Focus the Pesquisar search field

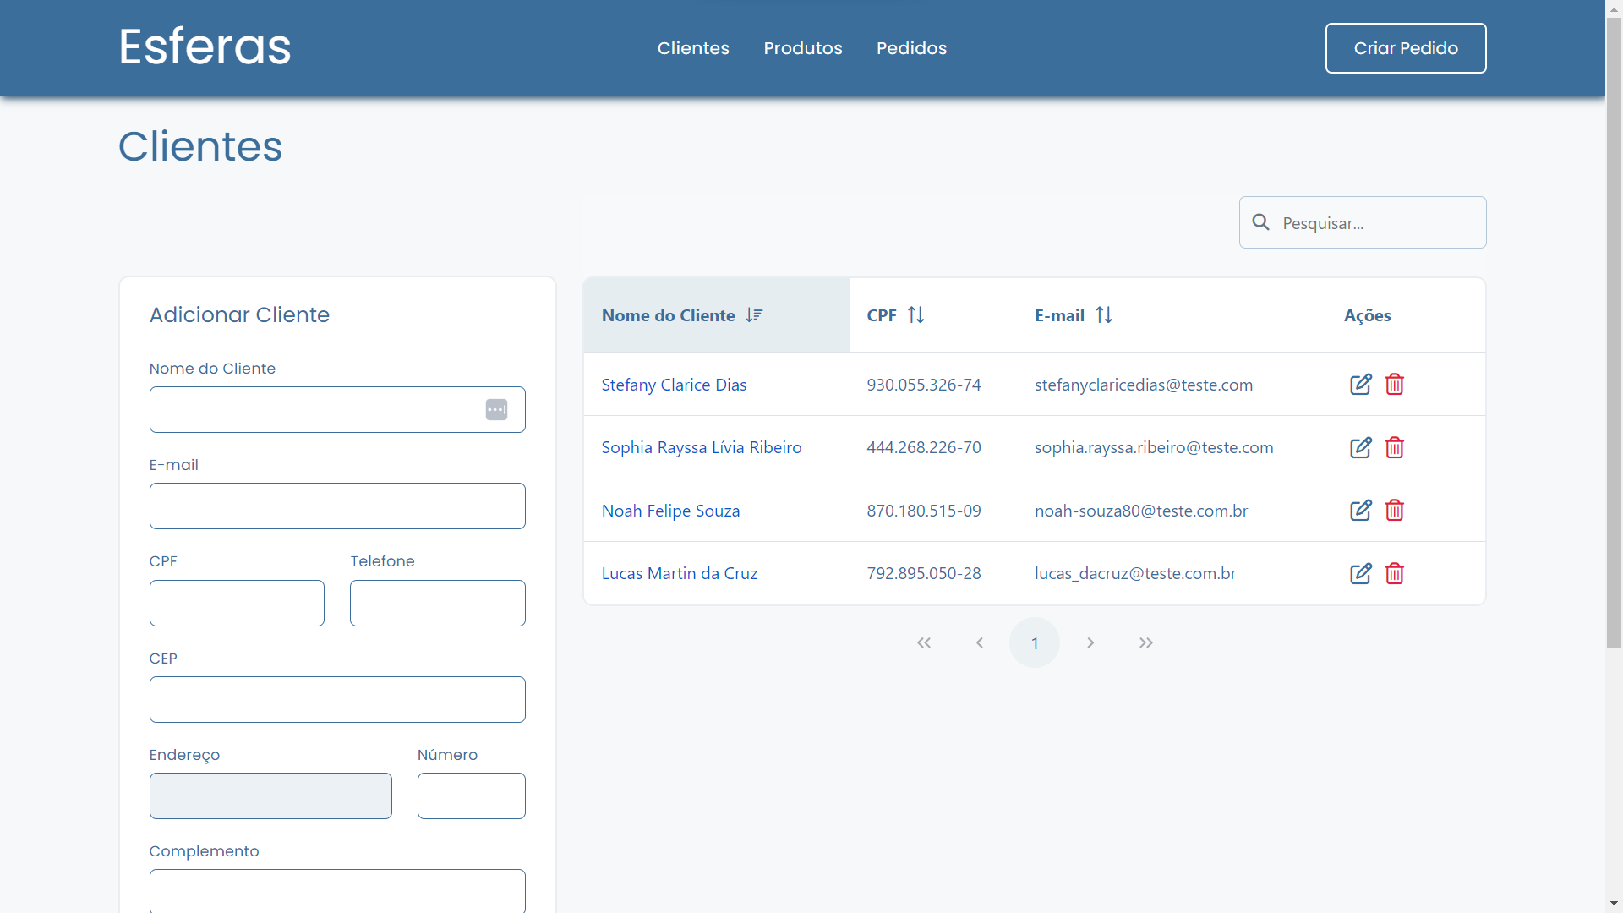coord(1363,222)
